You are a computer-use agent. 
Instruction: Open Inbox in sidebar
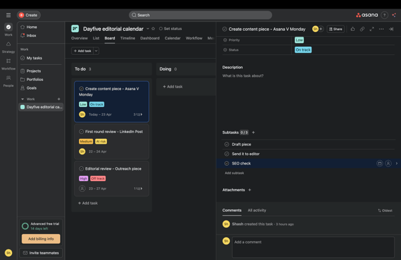31,35
